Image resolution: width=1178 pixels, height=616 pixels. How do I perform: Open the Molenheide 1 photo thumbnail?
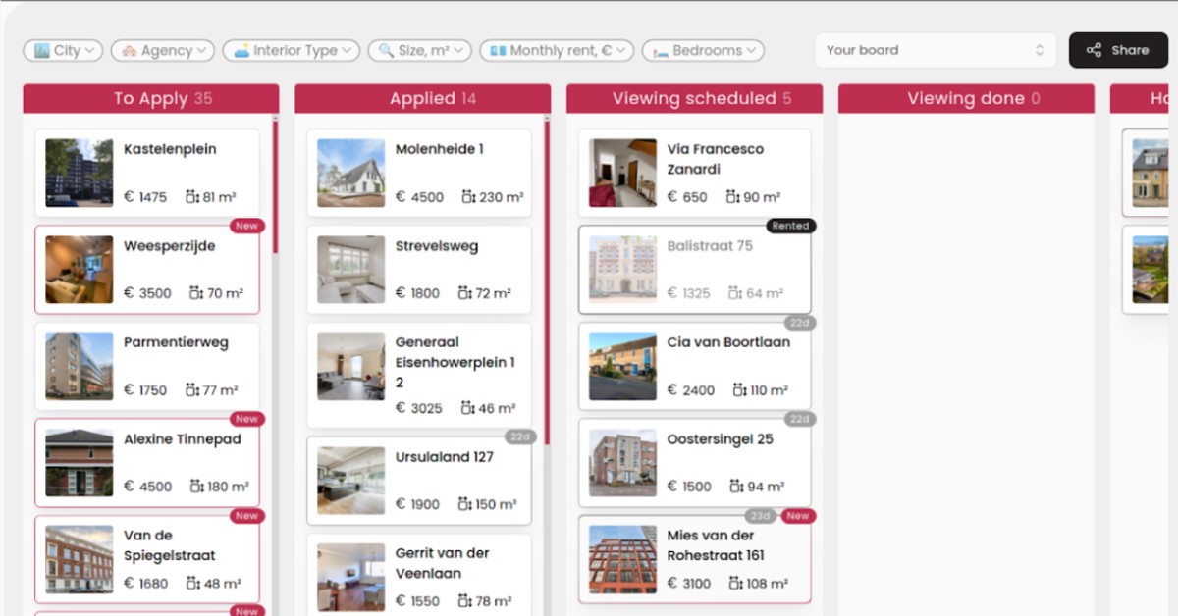(x=351, y=173)
